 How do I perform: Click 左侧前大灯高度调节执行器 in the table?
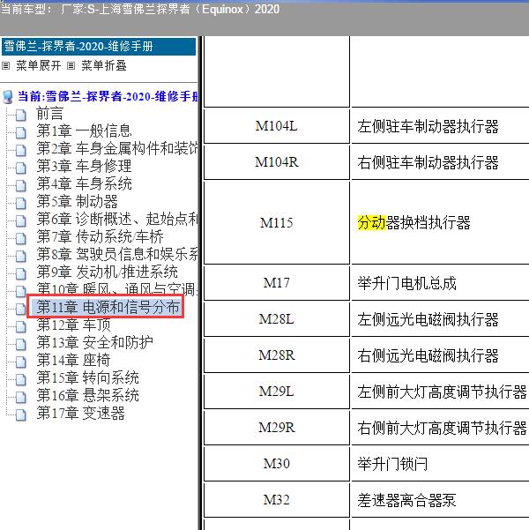442,392
